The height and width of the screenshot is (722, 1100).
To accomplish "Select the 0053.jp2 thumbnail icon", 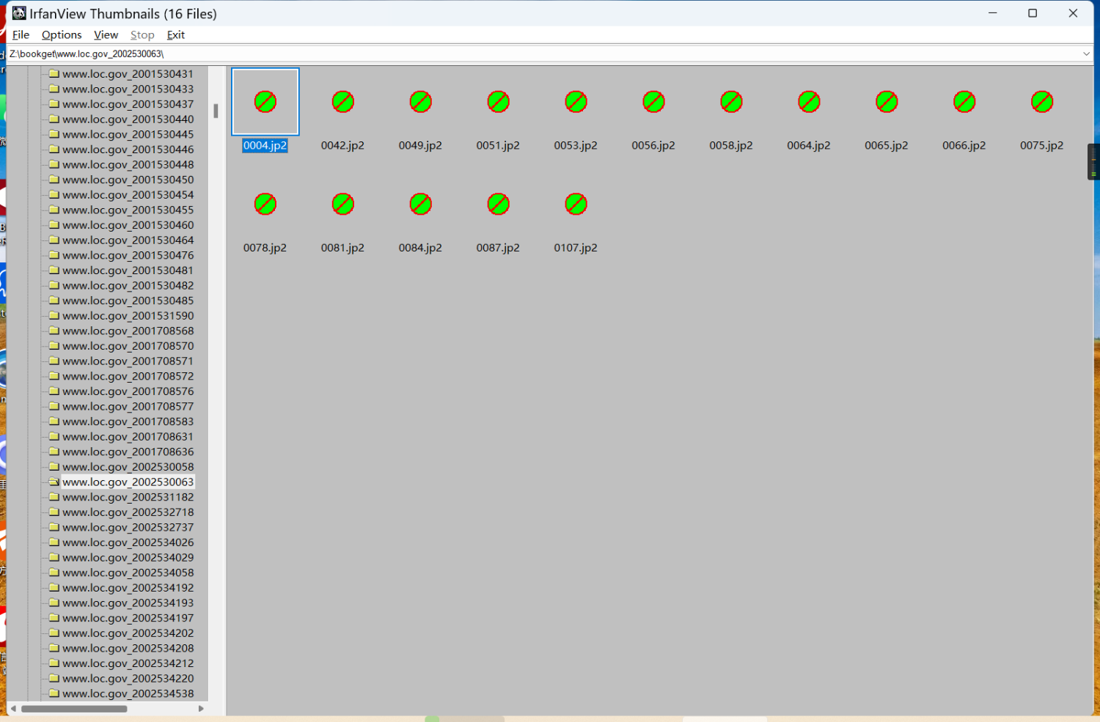I will [x=576, y=102].
